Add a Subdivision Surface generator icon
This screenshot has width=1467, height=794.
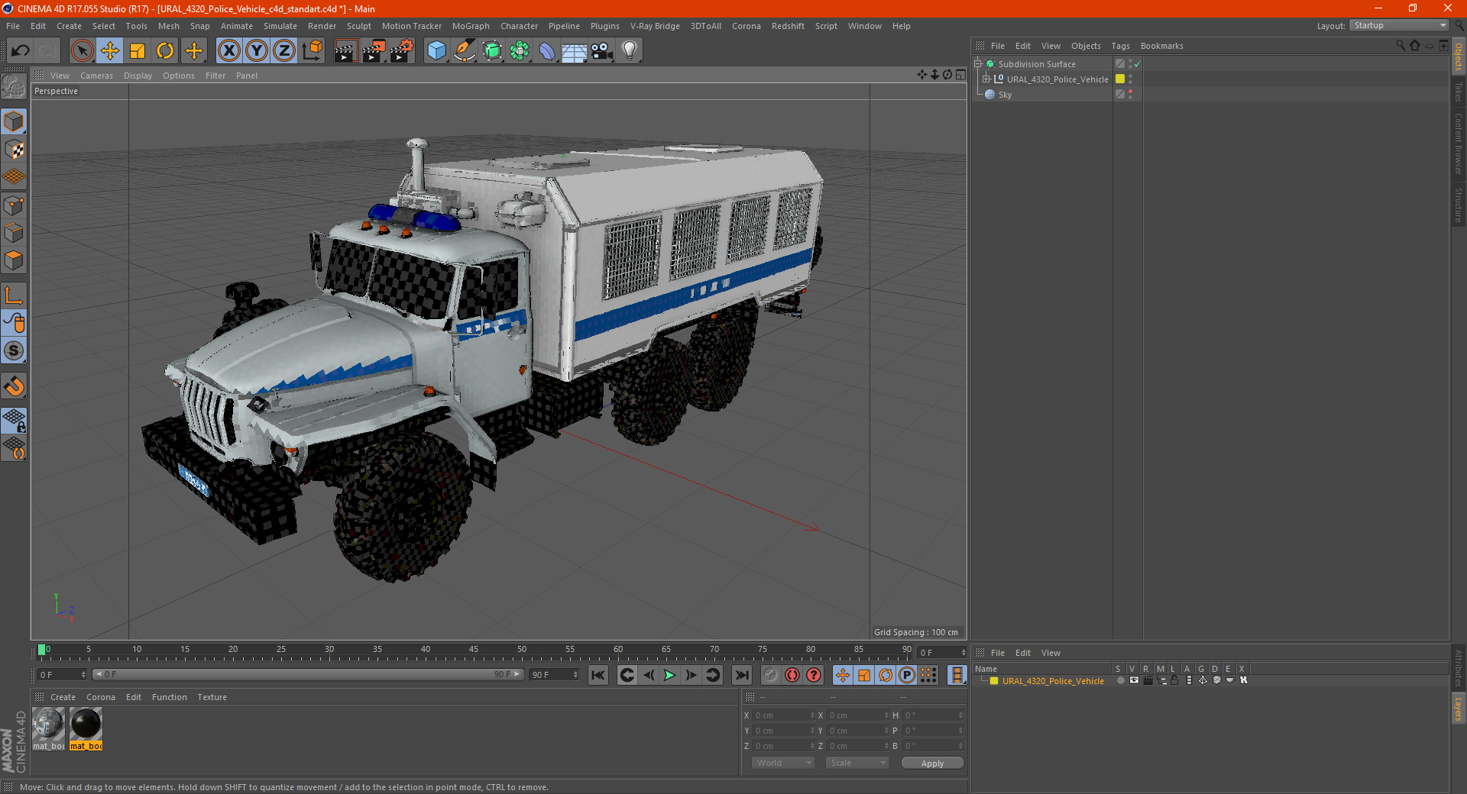tap(492, 51)
